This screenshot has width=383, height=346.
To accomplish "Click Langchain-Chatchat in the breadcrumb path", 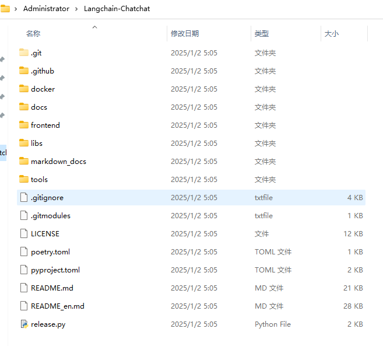I will point(117,9).
